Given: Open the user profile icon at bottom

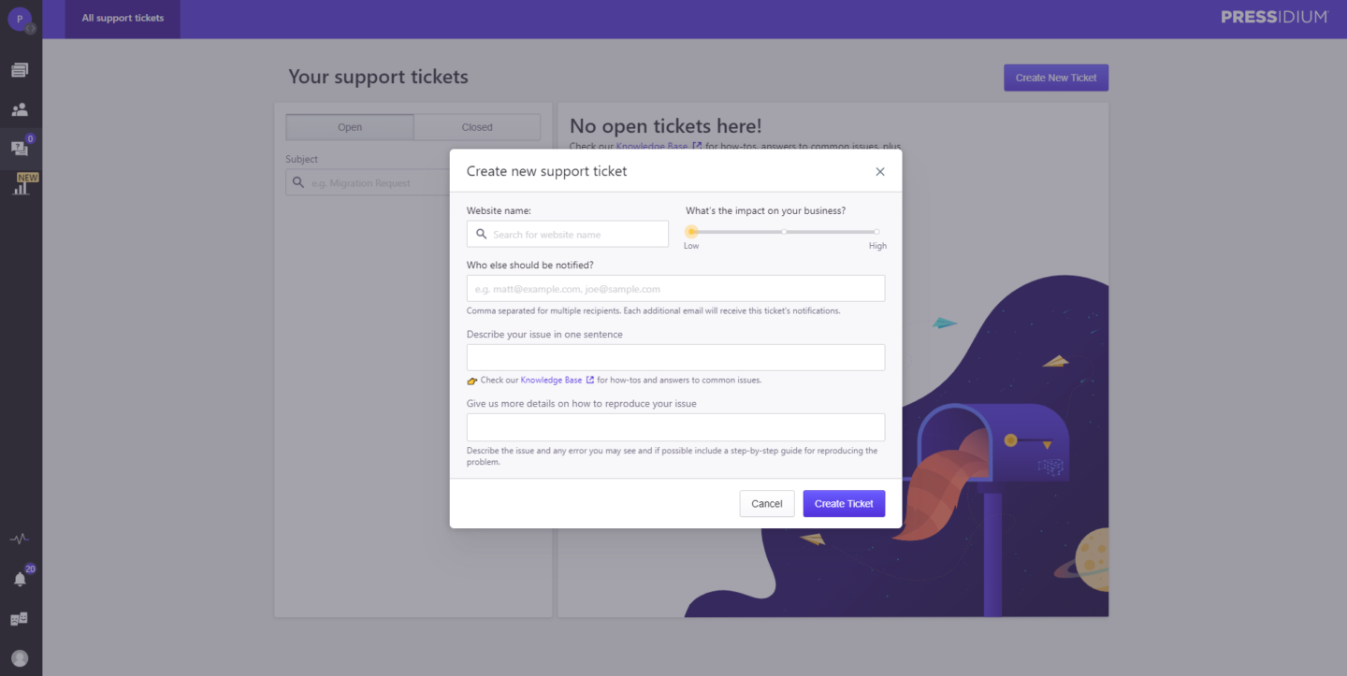Looking at the screenshot, I should pyautogui.click(x=20, y=658).
